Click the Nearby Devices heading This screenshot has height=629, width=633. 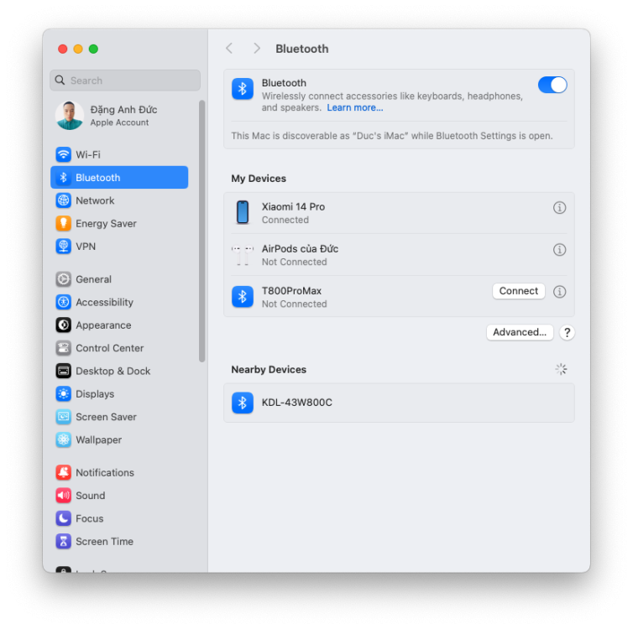point(269,369)
